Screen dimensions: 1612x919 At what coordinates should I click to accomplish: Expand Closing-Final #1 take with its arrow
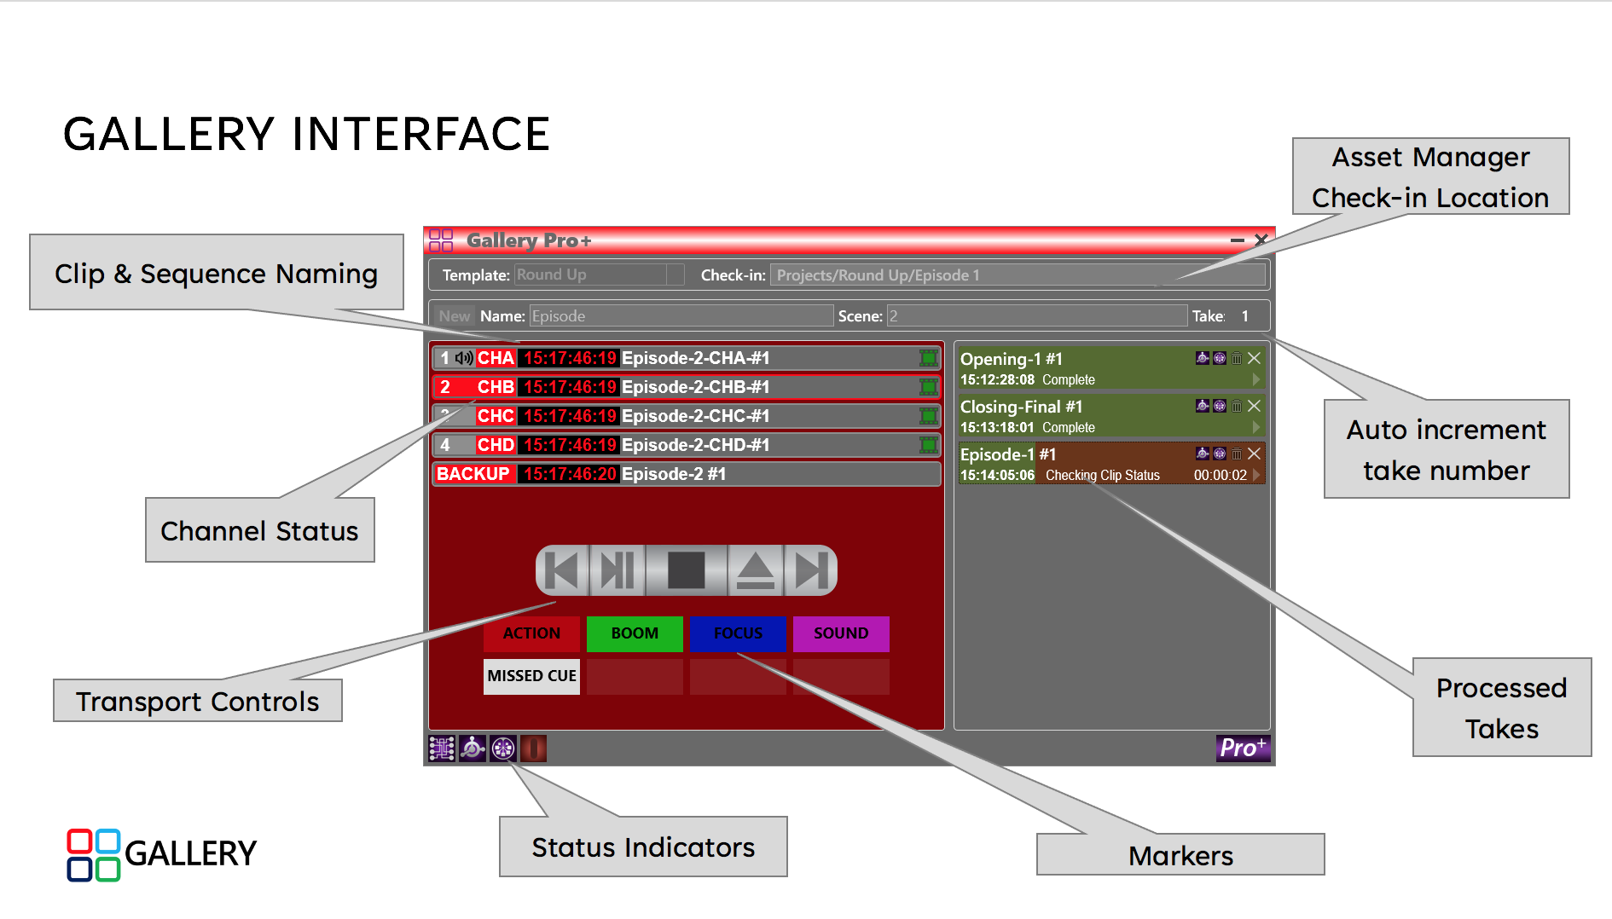[1255, 427]
